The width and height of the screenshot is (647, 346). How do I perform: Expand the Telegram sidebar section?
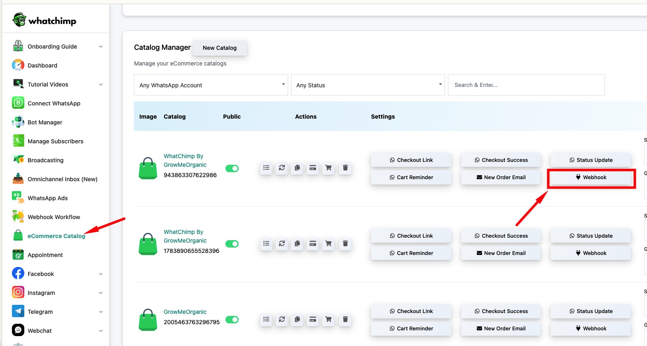click(x=58, y=312)
